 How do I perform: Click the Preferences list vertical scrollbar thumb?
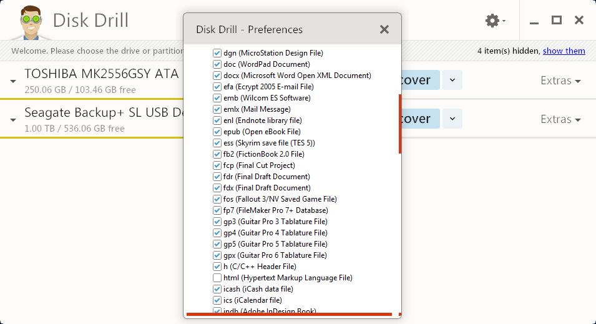[400, 124]
